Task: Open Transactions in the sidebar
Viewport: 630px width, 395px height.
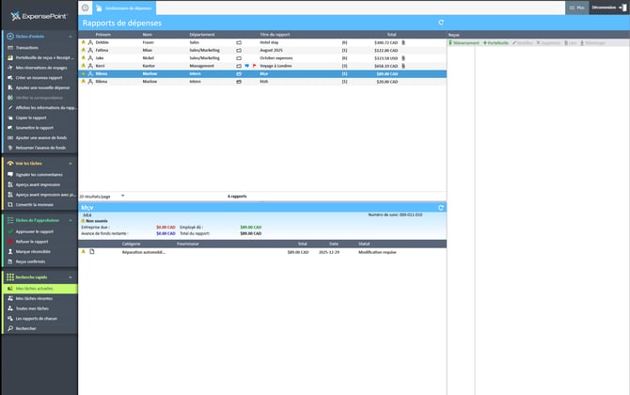Action: [27, 47]
